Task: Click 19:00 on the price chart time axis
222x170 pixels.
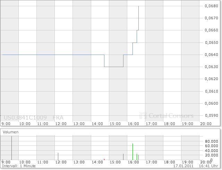Action: pos(187,124)
